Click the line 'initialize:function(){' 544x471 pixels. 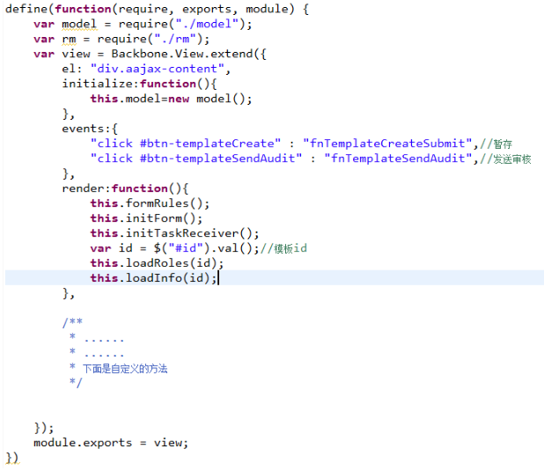pos(139,84)
